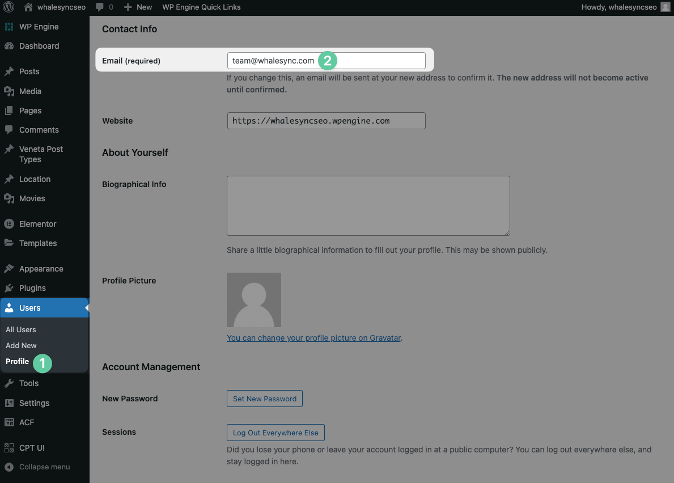Open the site home icon whalesyncseo
674x483 pixels.
28,7
